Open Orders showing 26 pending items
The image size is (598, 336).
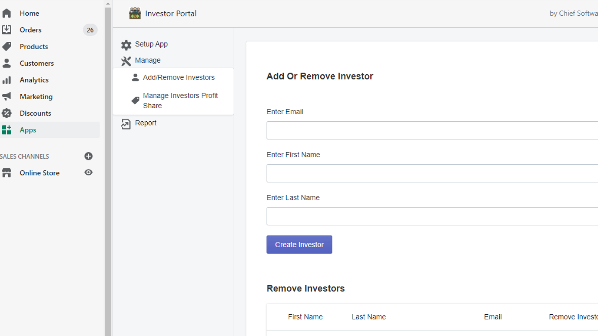pyautogui.click(x=30, y=29)
